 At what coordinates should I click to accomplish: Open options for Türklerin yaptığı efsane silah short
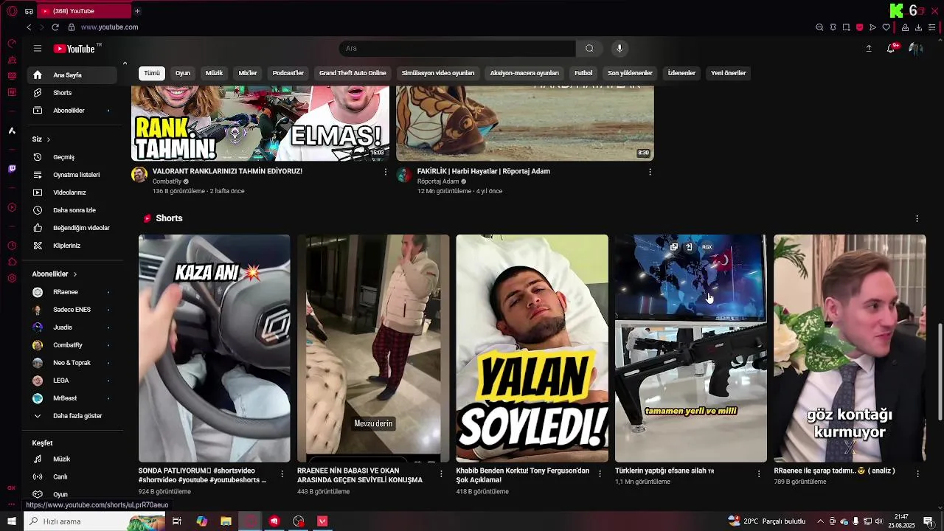click(x=759, y=474)
